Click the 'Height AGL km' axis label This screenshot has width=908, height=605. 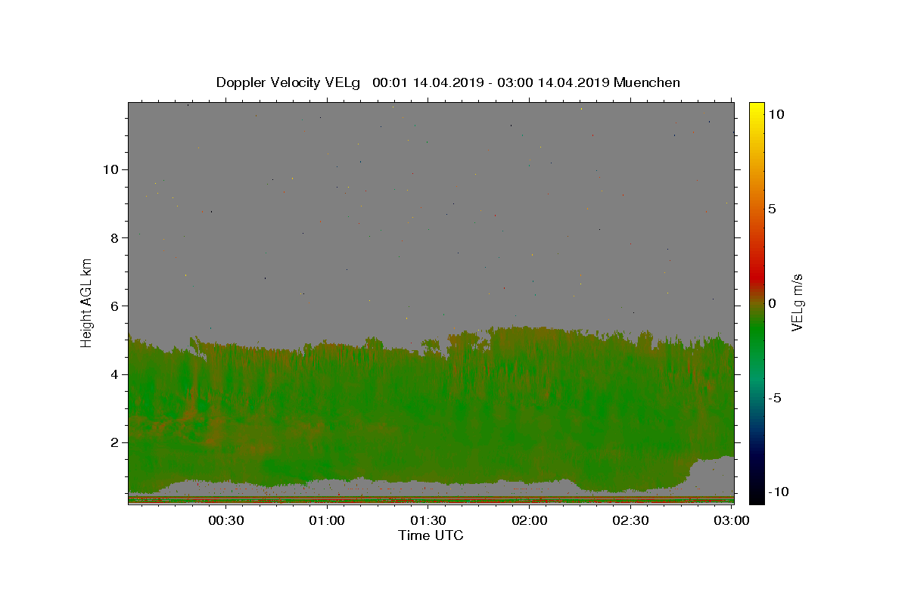click(x=86, y=303)
